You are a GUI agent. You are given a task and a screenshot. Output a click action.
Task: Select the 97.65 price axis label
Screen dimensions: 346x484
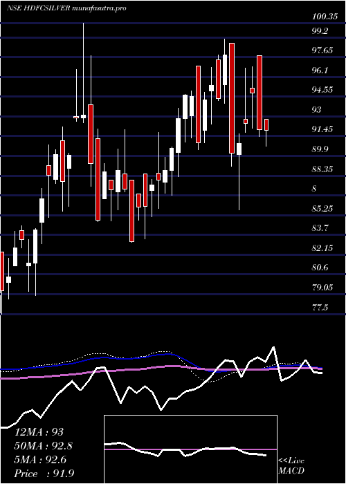(322, 50)
